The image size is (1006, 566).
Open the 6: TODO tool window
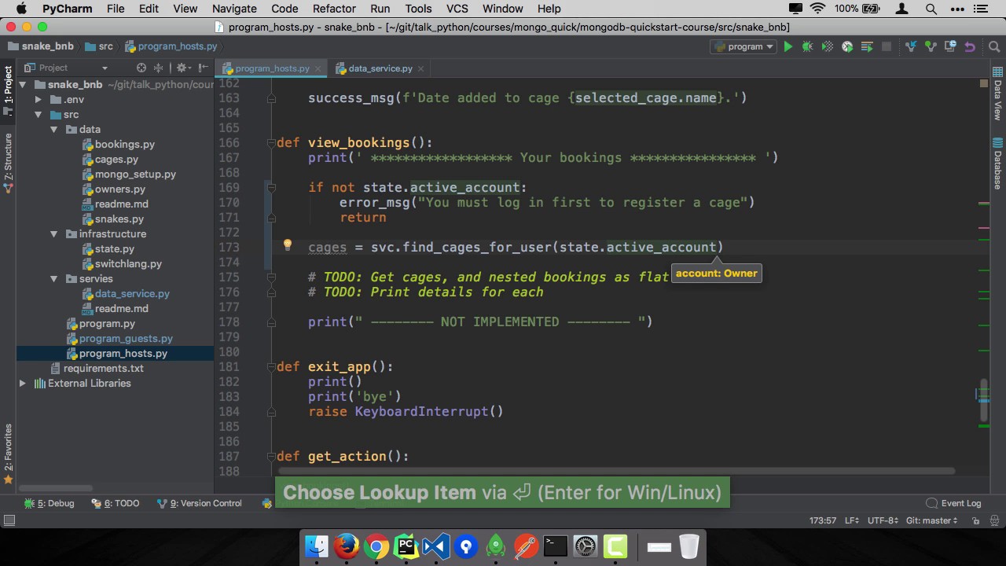tap(115, 503)
